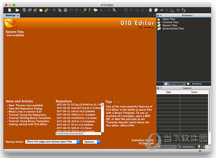Open 'View the Repository Dialog' link
This screenshot has height=158, width=216.
coord(25,108)
